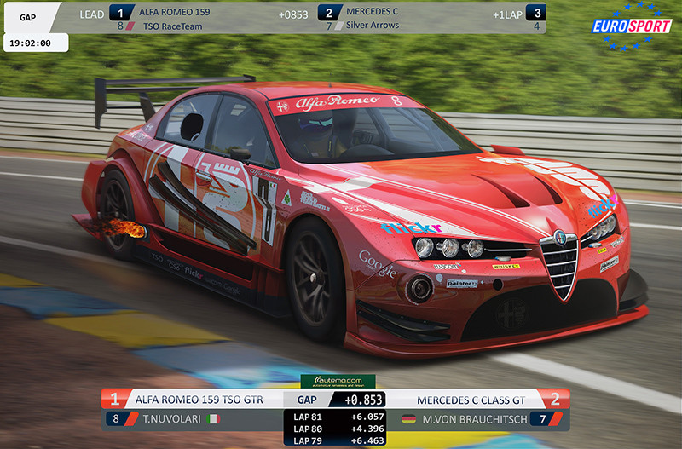Click the flickr decal on front fender

411,227
